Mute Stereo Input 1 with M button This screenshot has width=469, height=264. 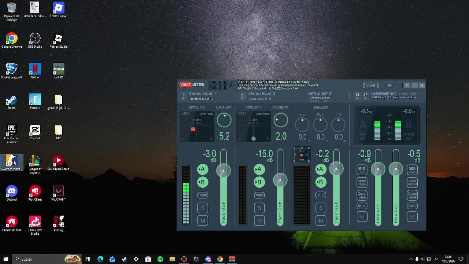pyautogui.click(x=203, y=221)
